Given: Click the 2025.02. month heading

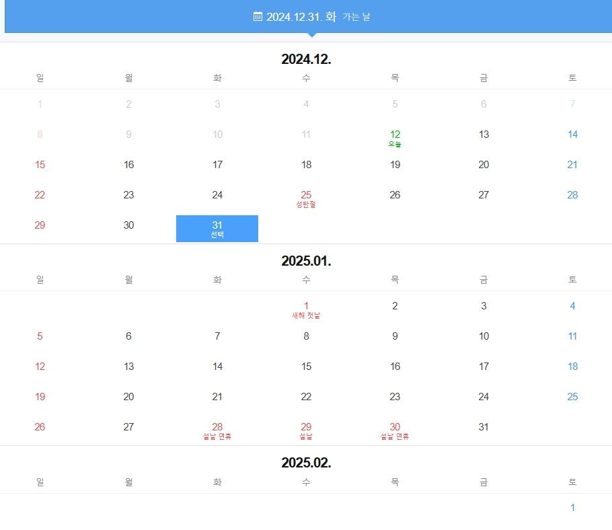Looking at the screenshot, I should 307,463.
